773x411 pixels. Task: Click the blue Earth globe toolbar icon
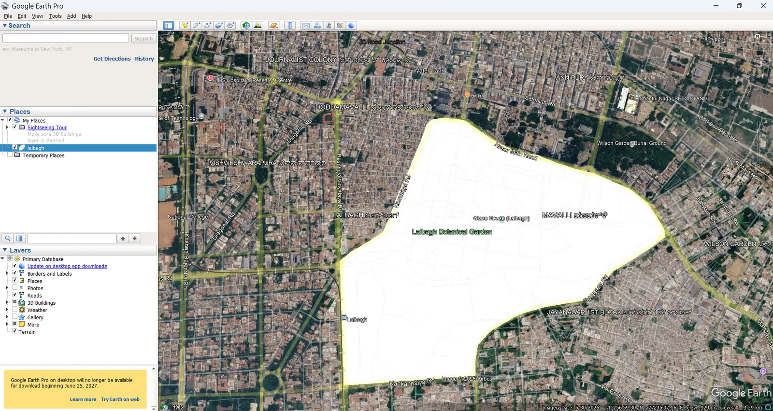click(x=352, y=26)
